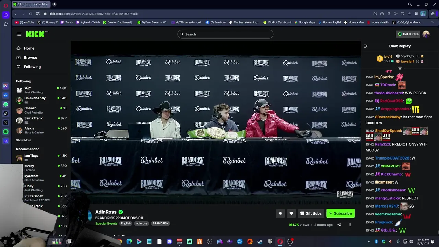
Task: Click the address bar URL
Action: [x=93, y=14]
